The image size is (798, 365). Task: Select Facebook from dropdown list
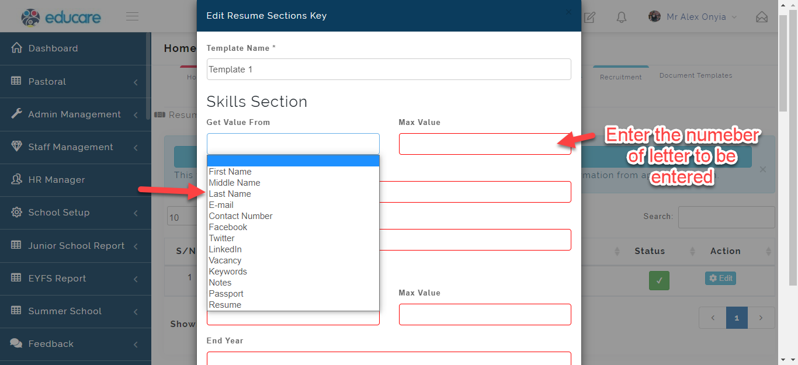tap(293, 227)
